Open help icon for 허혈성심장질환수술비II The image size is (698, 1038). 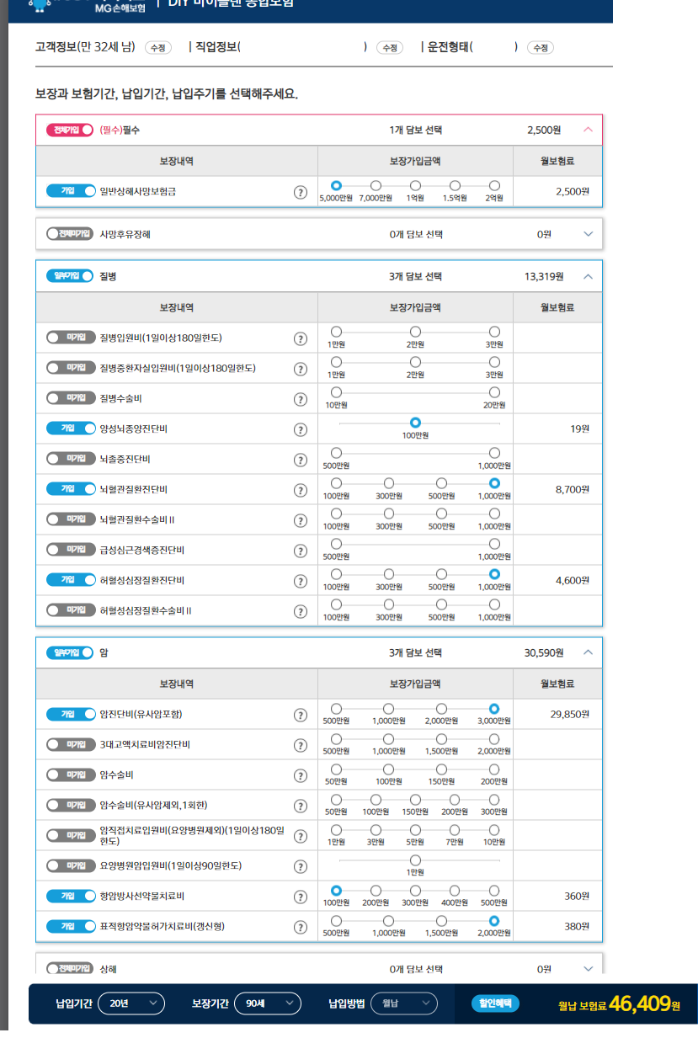click(300, 611)
